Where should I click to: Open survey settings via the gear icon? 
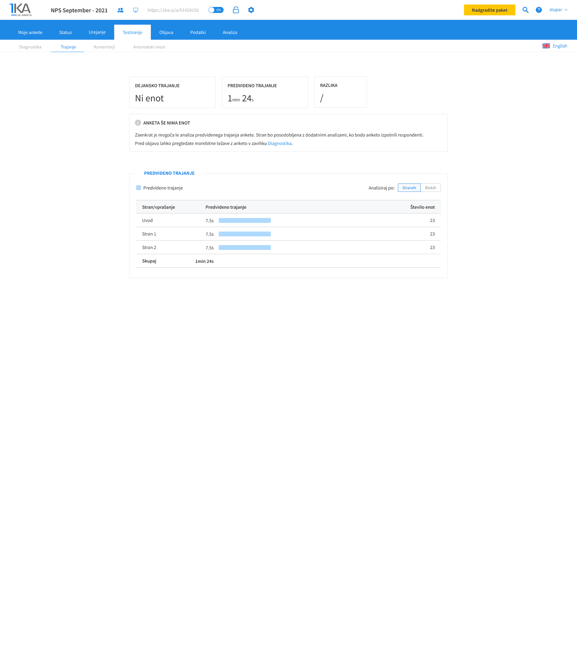click(x=251, y=10)
